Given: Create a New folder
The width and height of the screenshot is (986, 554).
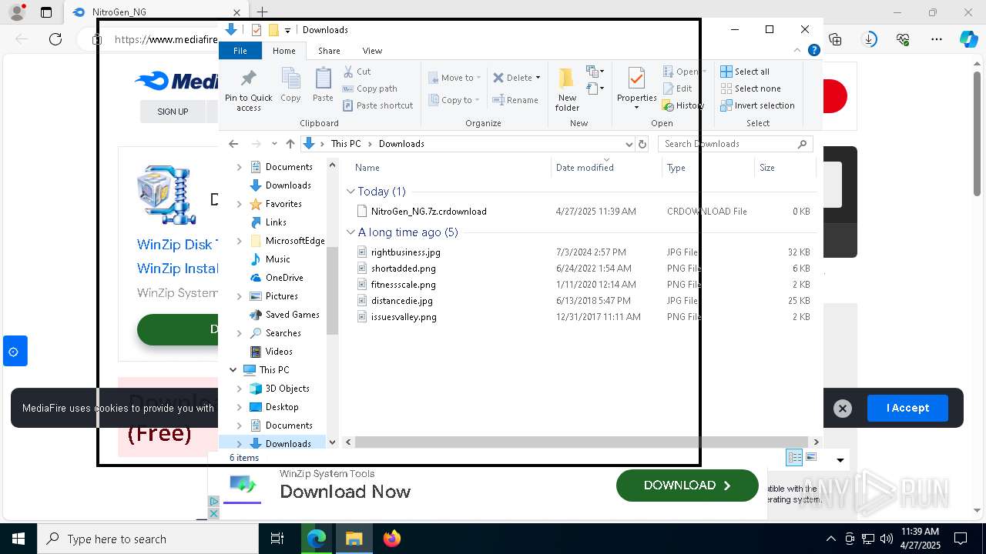Looking at the screenshot, I should pyautogui.click(x=567, y=89).
